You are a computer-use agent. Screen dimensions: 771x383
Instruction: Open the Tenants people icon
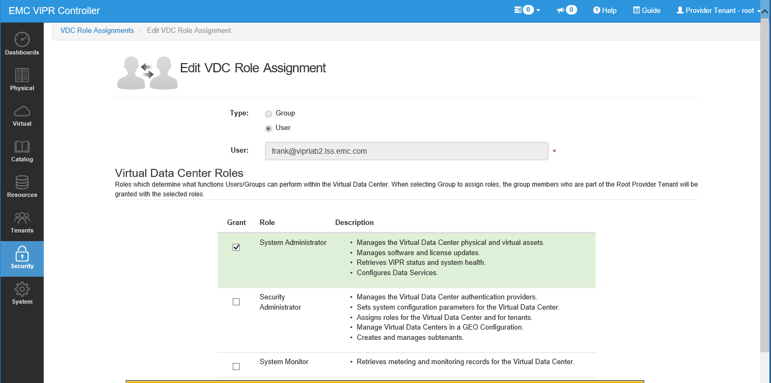[x=22, y=218]
